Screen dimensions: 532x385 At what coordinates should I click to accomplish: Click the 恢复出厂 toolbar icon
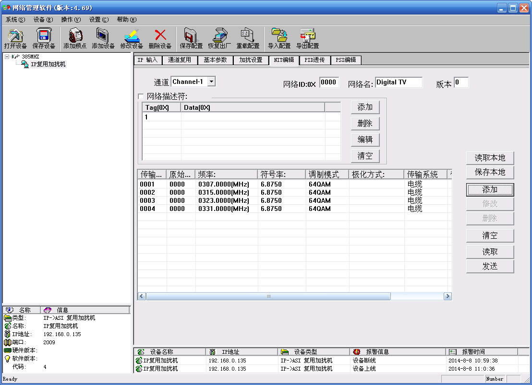(219, 35)
